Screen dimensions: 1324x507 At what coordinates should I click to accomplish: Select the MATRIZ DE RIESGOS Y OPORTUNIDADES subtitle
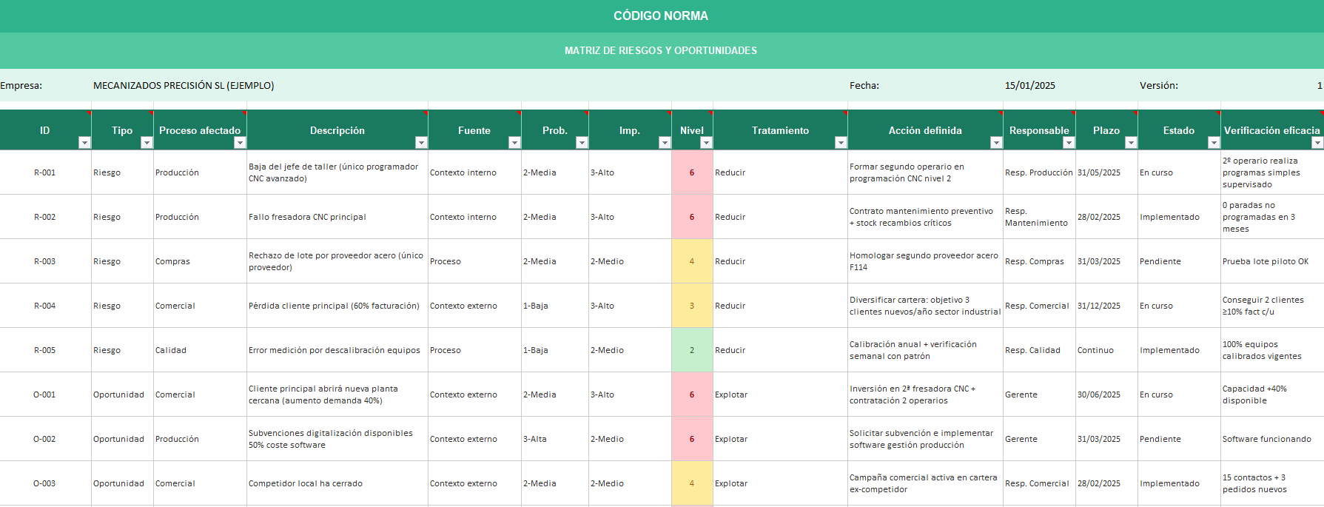coord(661,50)
